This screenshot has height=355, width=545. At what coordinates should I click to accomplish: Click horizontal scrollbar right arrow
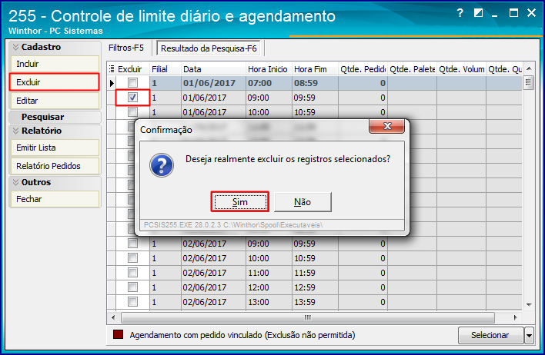516,317
